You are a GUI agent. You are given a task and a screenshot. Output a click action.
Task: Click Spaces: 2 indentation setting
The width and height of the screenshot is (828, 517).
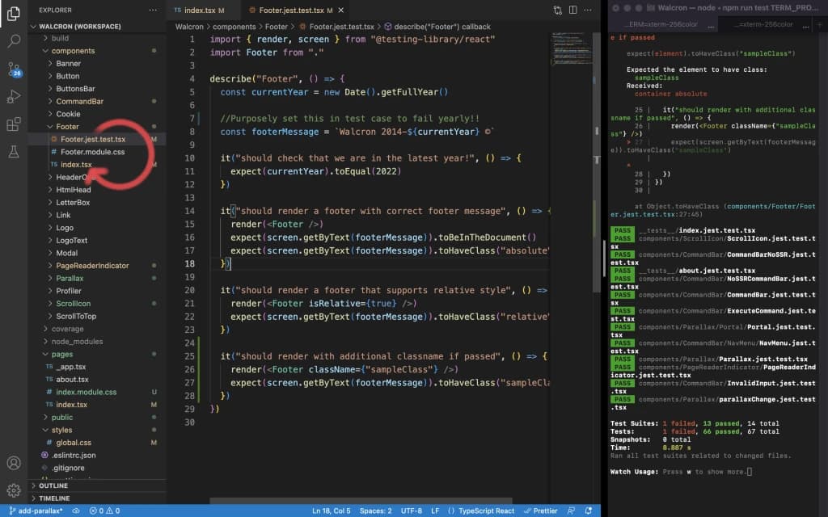click(375, 511)
